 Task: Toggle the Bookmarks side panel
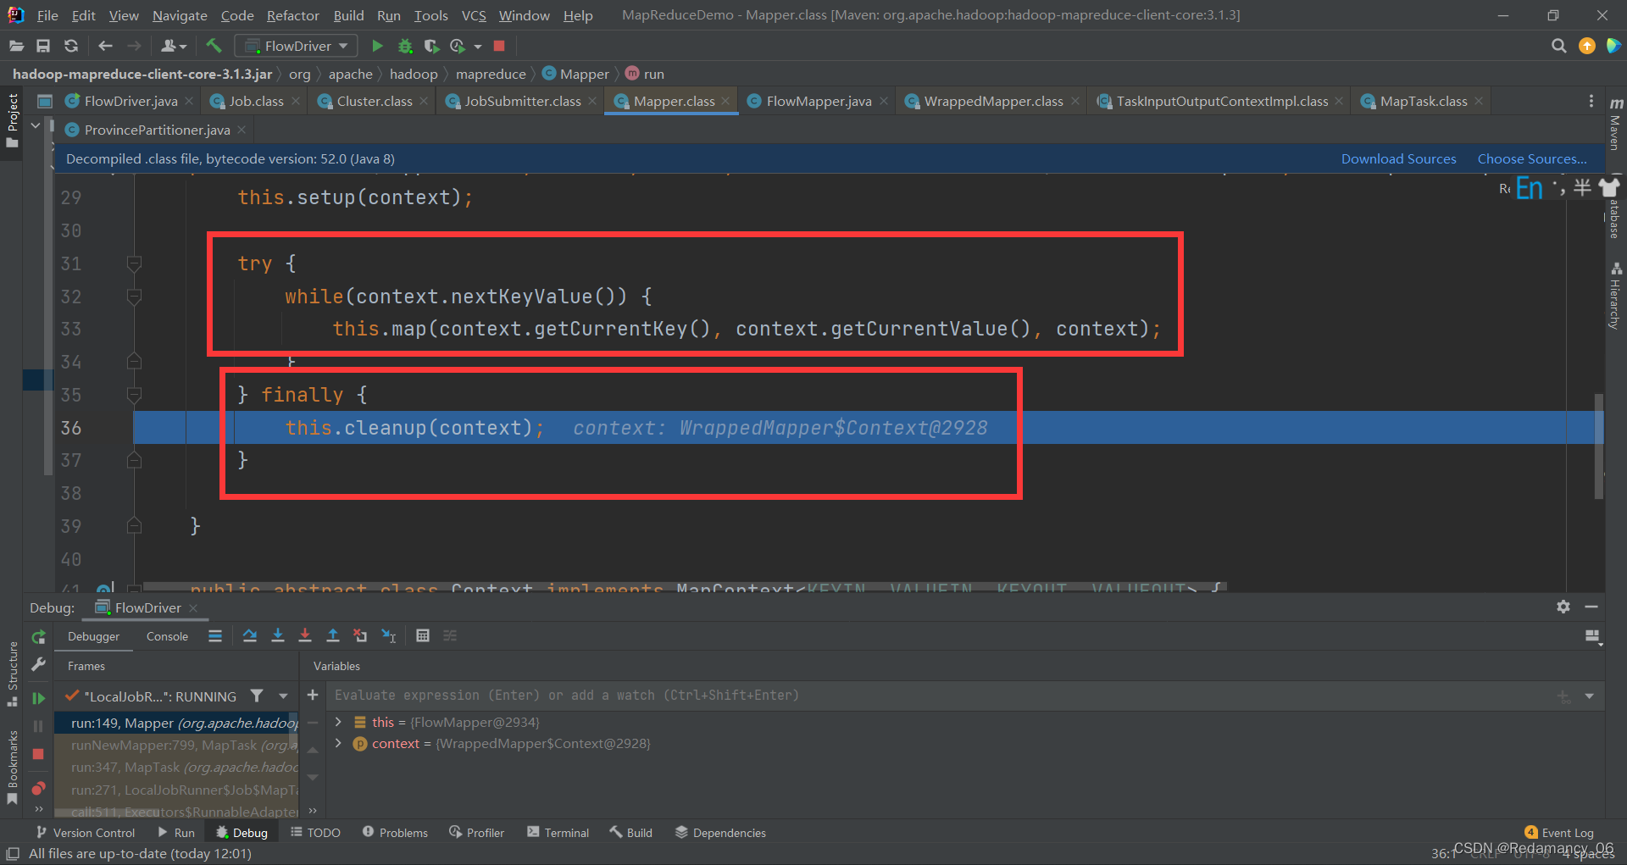pyautogui.click(x=12, y=767)
